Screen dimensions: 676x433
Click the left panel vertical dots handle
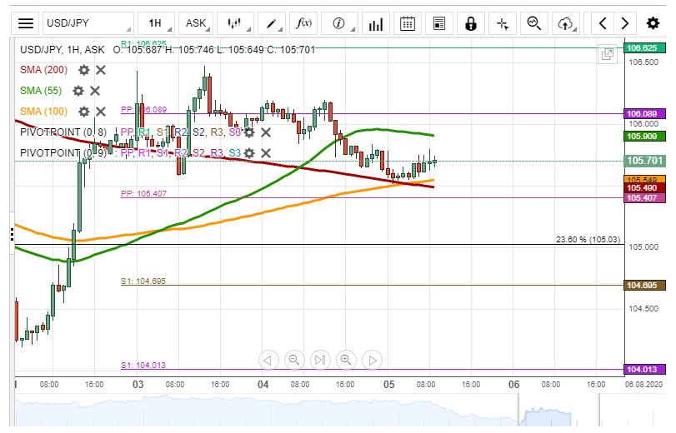(12, 234)
